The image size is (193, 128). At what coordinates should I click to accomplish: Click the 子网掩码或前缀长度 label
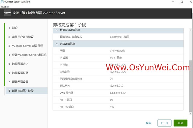(71, 79)
